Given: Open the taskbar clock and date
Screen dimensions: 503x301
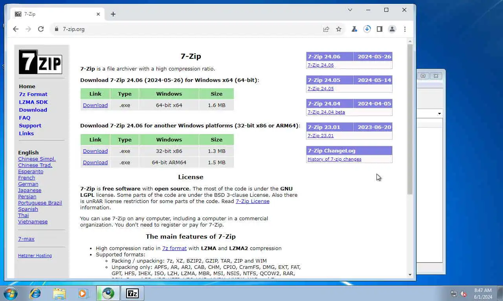Looking at the screenshot, I should [483, 294].
